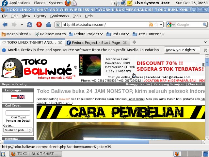Screen dimensions: 209x157
Task: Expand the Fedora Project bookmarks folder
Action: pos(86,34)
